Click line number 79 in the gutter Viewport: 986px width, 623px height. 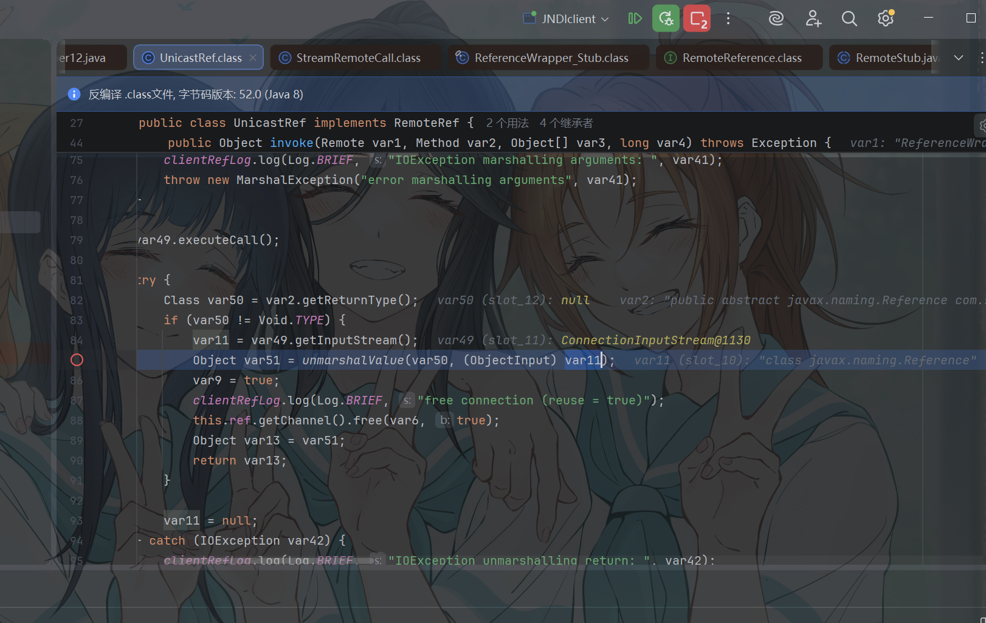77,240
